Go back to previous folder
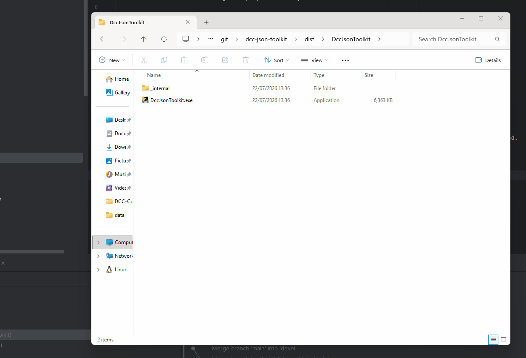 [x=103, y=39]
